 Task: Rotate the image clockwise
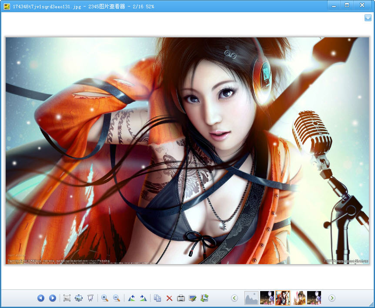tap(143, 298)
